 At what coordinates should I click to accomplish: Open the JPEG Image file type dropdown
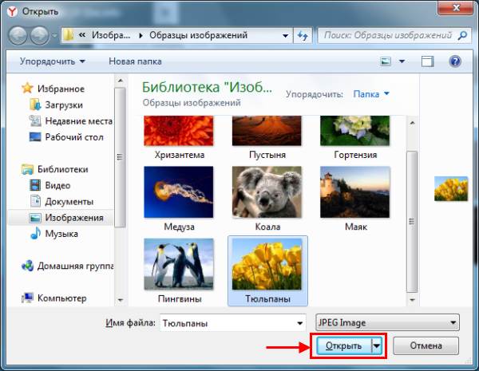388,322
